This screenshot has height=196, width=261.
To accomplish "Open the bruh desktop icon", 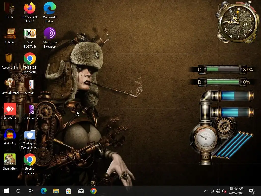I will point(10,10).
